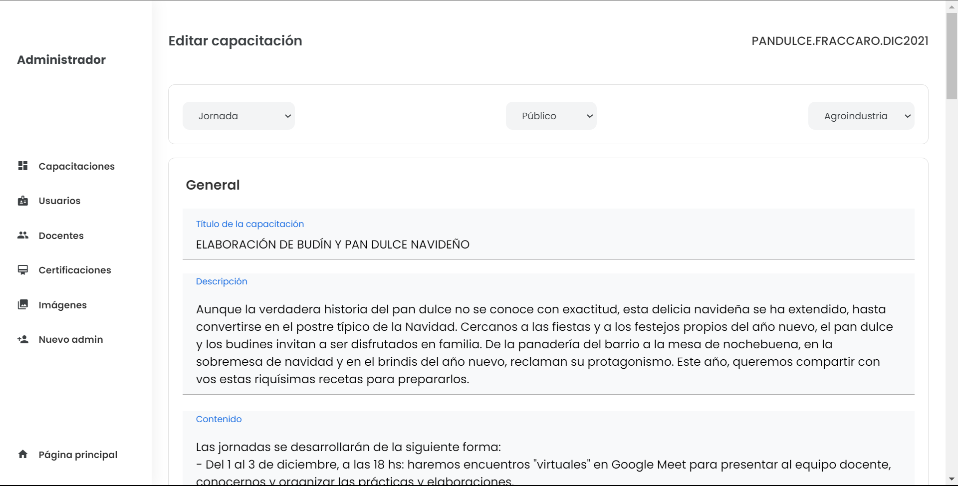Open the Nuevo admin text link
958x486 pixels.
71,339
